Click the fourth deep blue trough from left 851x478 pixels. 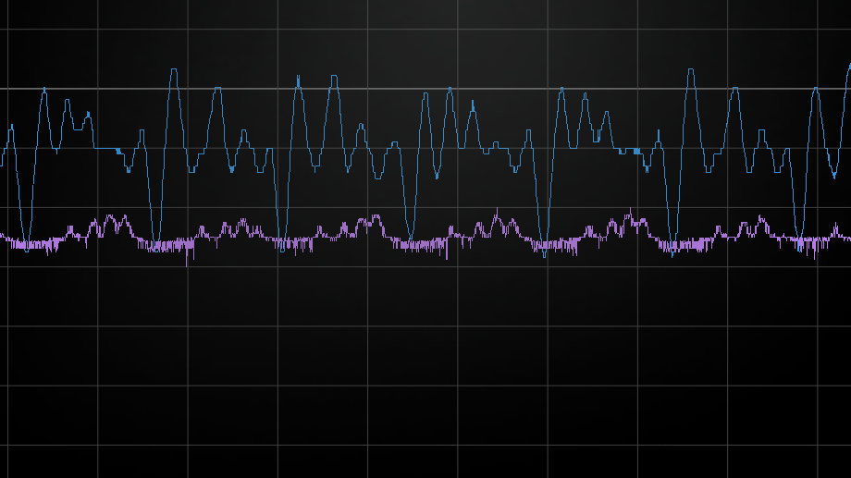click(x=413, y=244)
